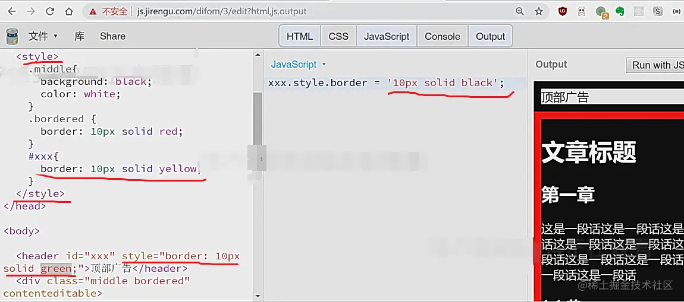Click the background: black; declaration
The width and height of the screenshot is (684, 302).
96,81
